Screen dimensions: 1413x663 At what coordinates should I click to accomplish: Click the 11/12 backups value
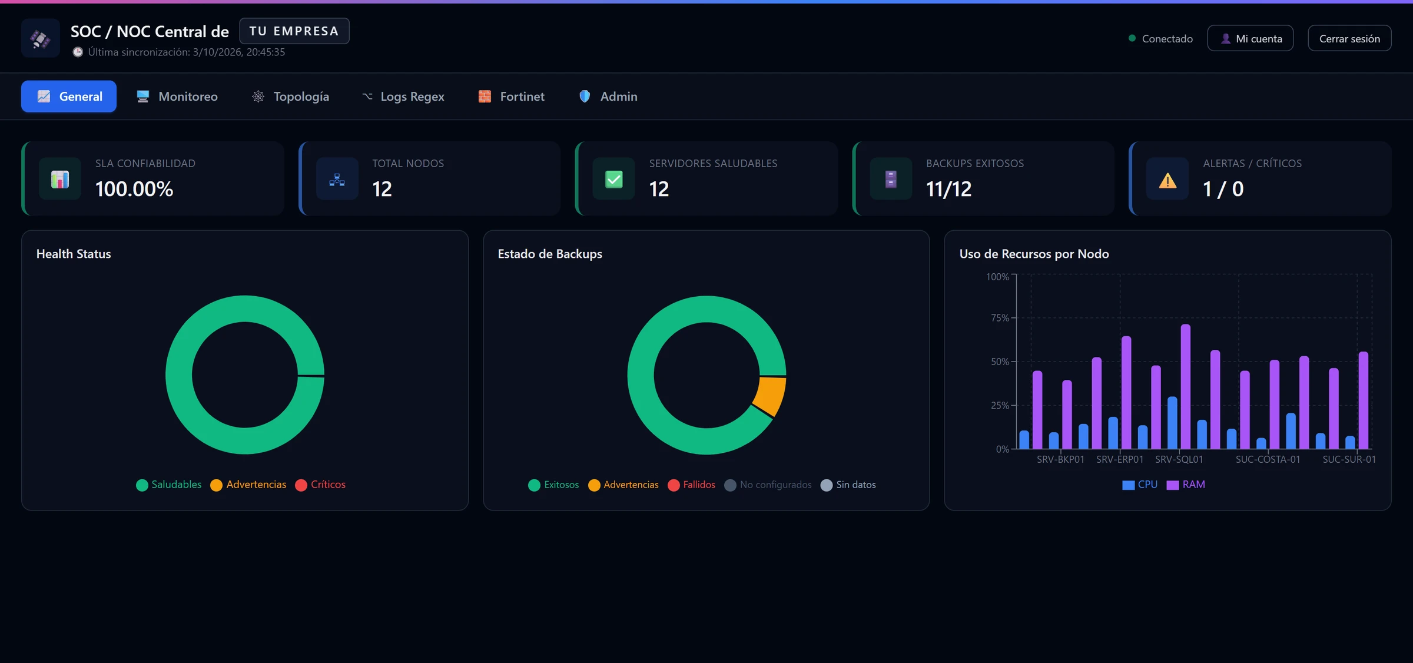[x=948, y=189]
